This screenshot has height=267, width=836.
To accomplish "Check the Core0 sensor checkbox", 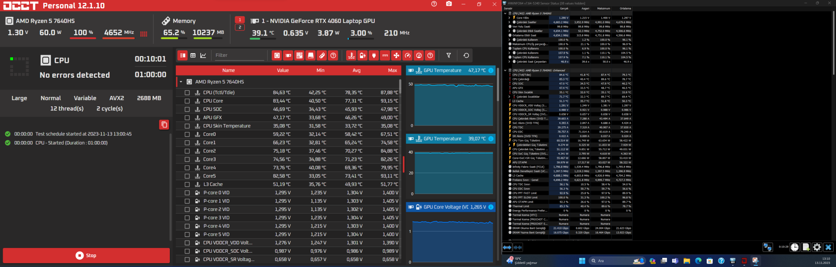I will coord(187,134).
